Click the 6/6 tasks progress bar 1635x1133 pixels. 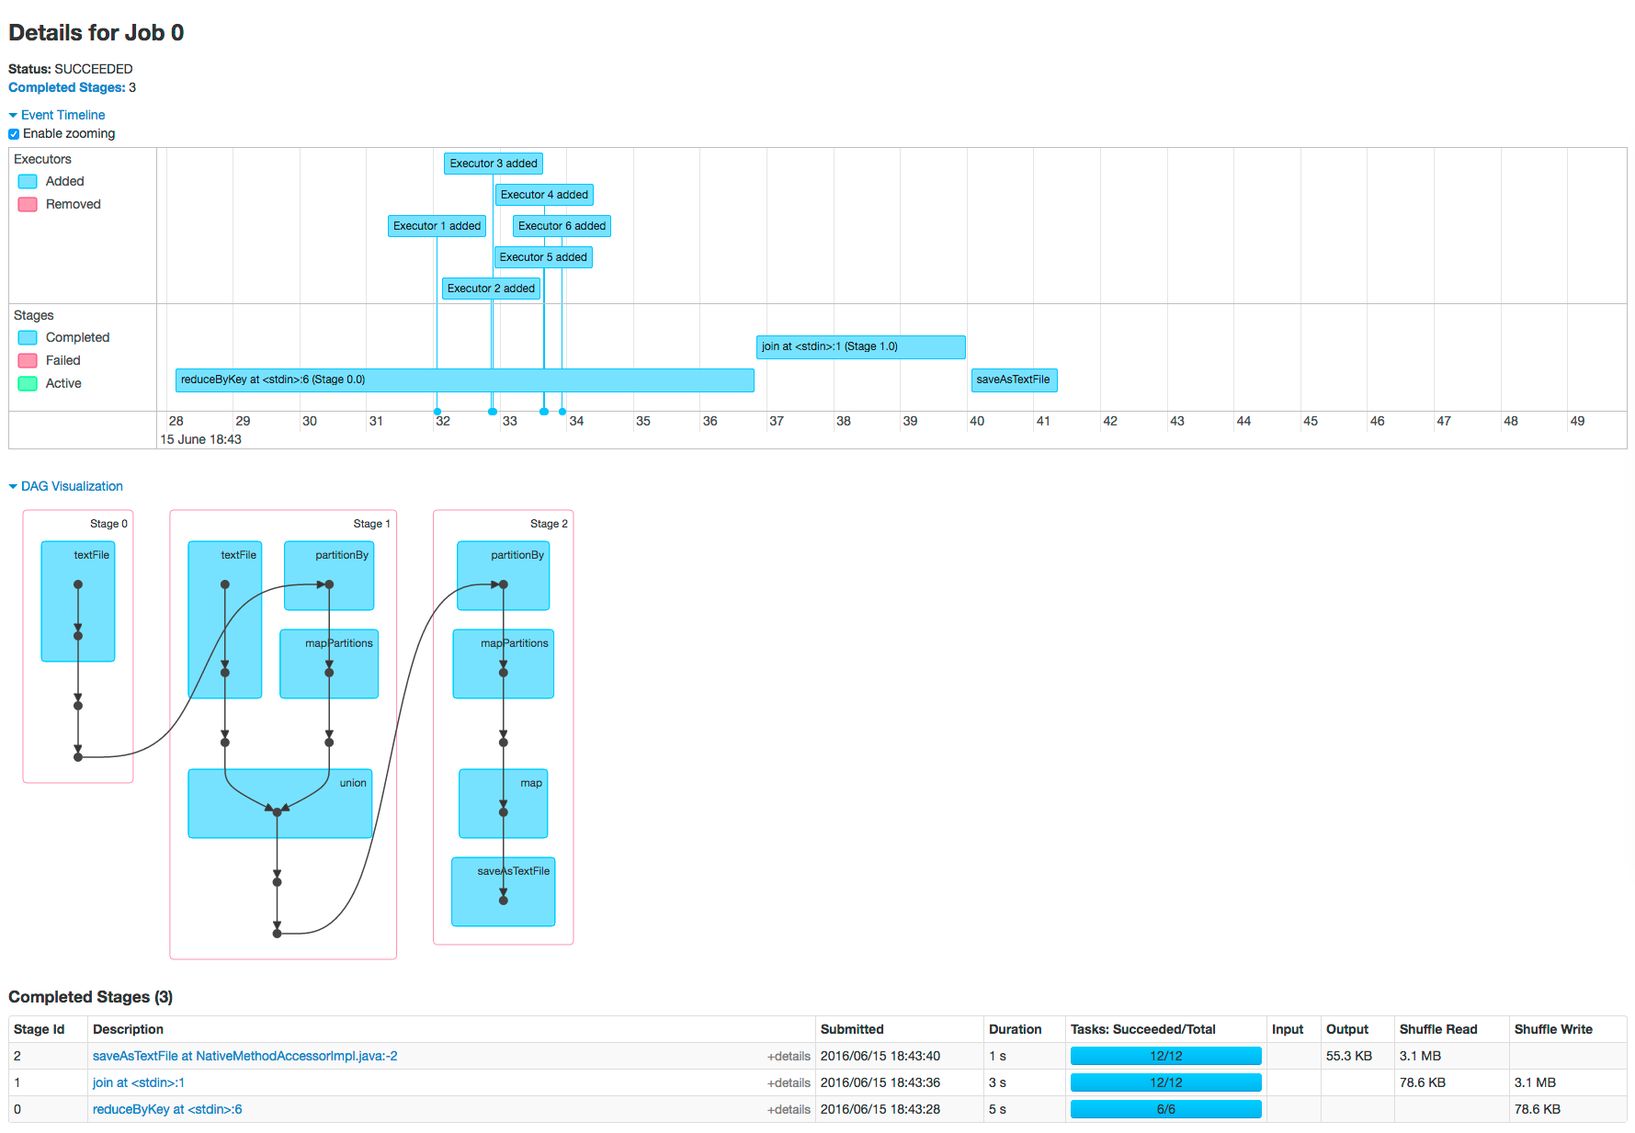pyautogui.click(x=1165, y=1109)
